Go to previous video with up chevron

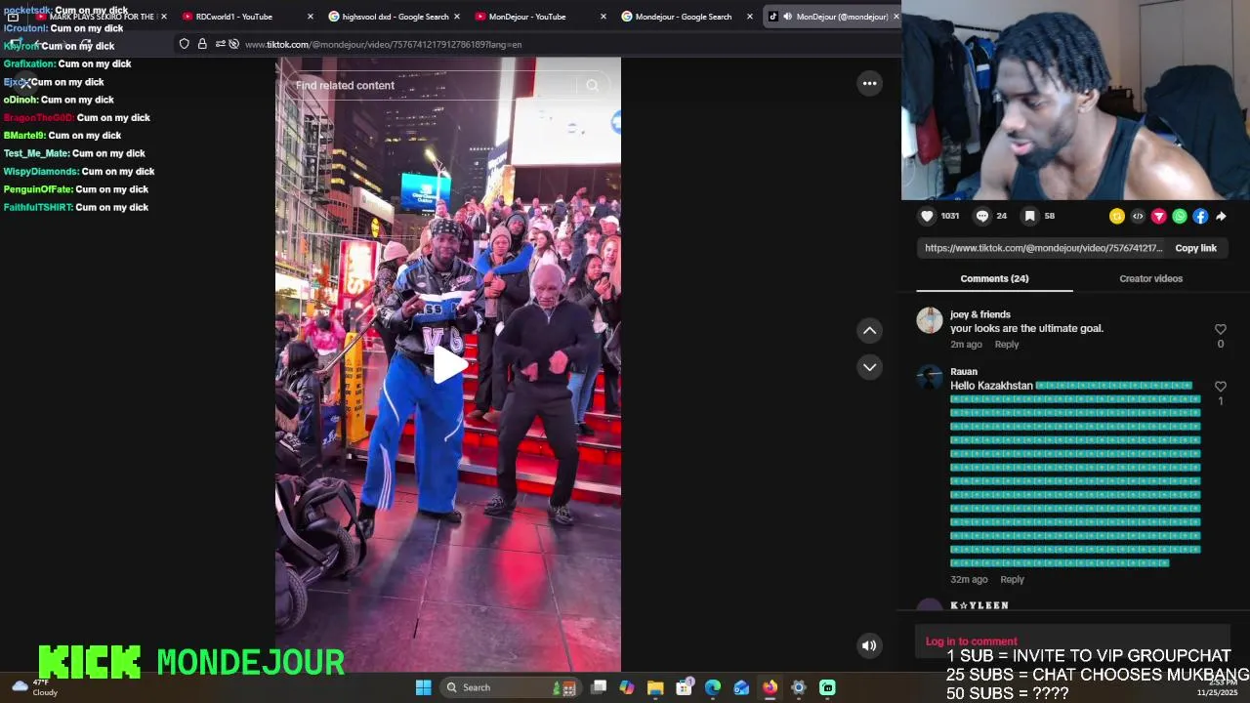(869, 330)
